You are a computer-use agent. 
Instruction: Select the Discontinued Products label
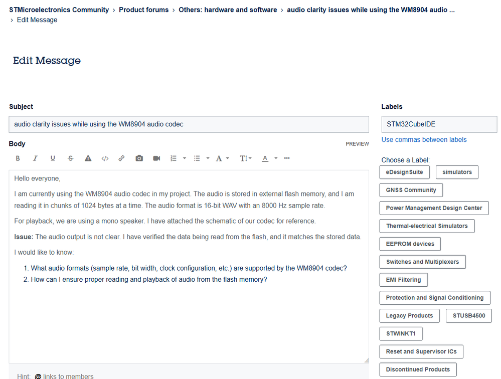418,369
